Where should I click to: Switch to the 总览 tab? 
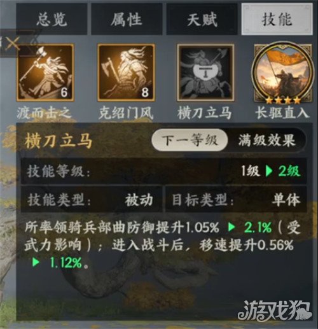(x=52, y=20)
